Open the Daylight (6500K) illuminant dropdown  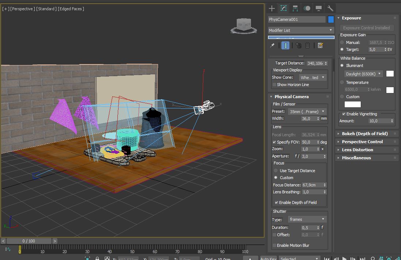(x=363, y=74)
